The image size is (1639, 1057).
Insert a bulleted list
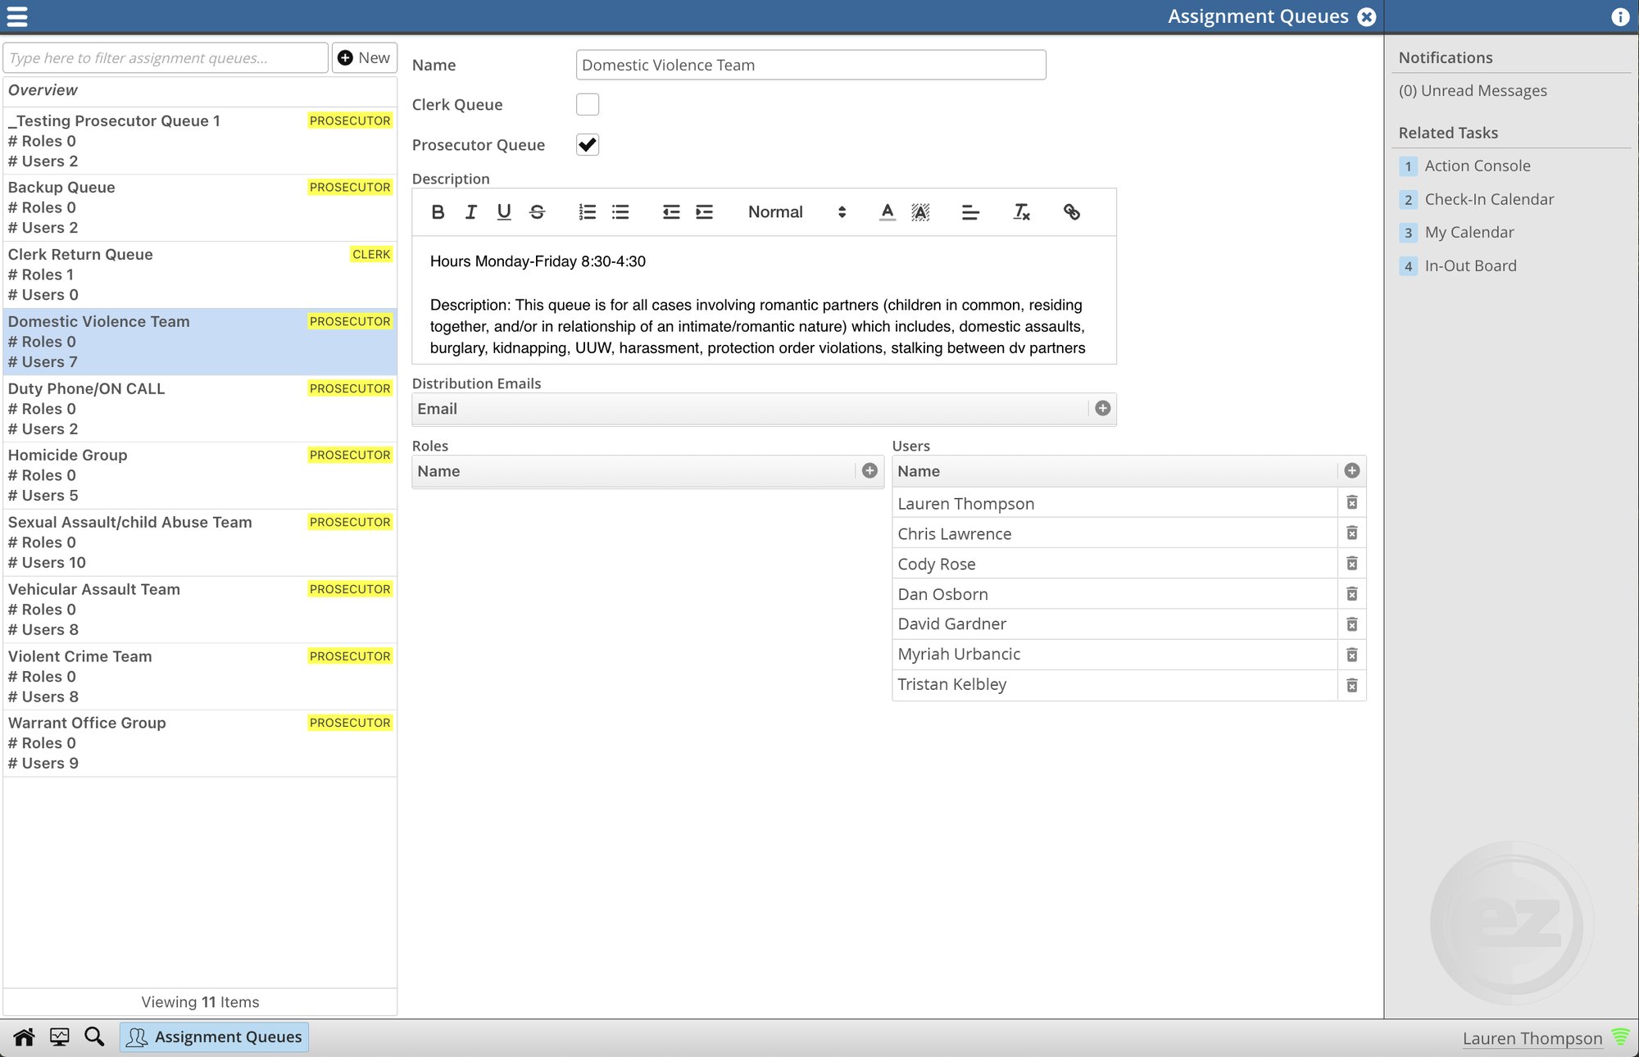(x=620, y=212)
